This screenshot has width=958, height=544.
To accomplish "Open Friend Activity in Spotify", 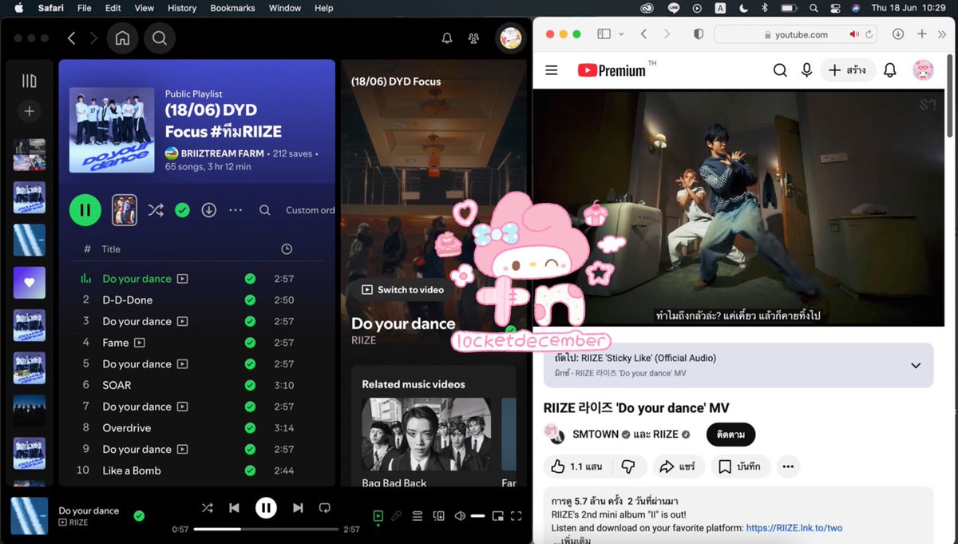I will click(x=473, y=38).
